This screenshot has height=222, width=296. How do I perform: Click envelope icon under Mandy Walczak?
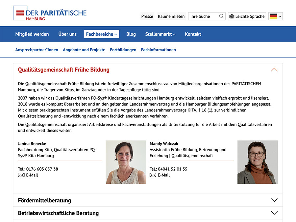point(153,175)
